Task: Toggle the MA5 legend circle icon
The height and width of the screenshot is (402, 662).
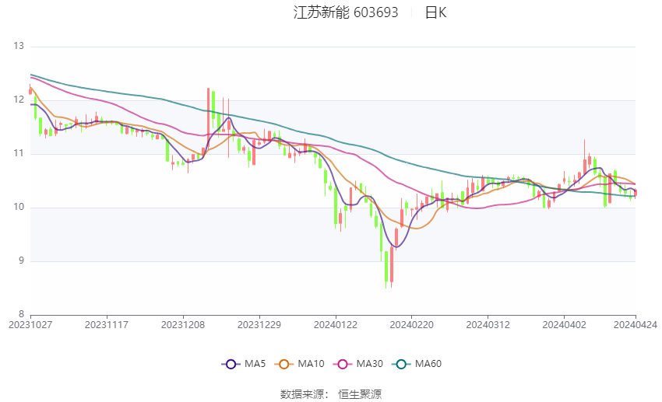Action: [x=231, y=364]
